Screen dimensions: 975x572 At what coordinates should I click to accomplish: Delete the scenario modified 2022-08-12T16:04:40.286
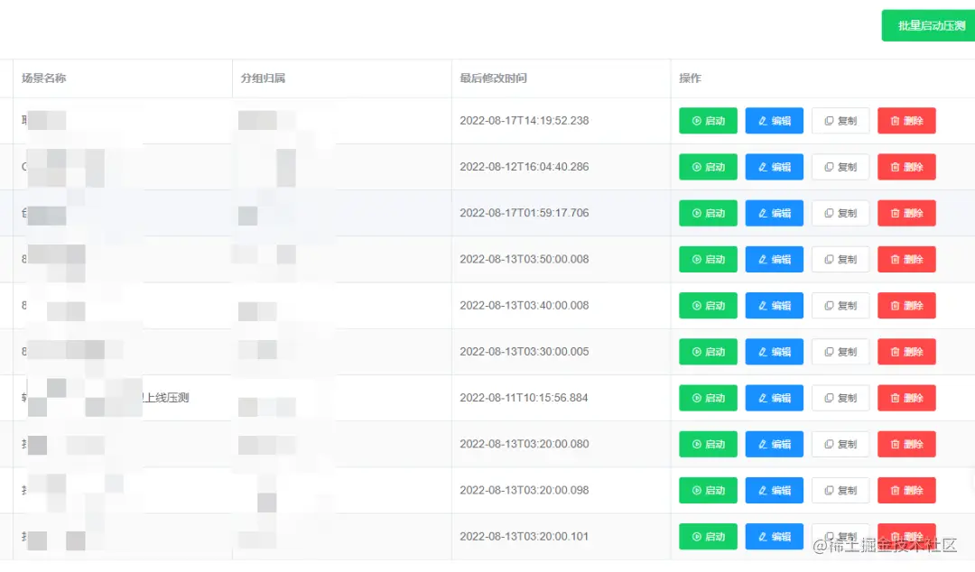click(906, 167)
